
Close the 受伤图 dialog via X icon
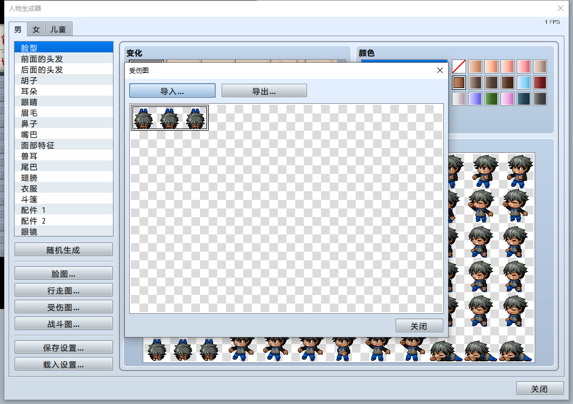(440, 70)
